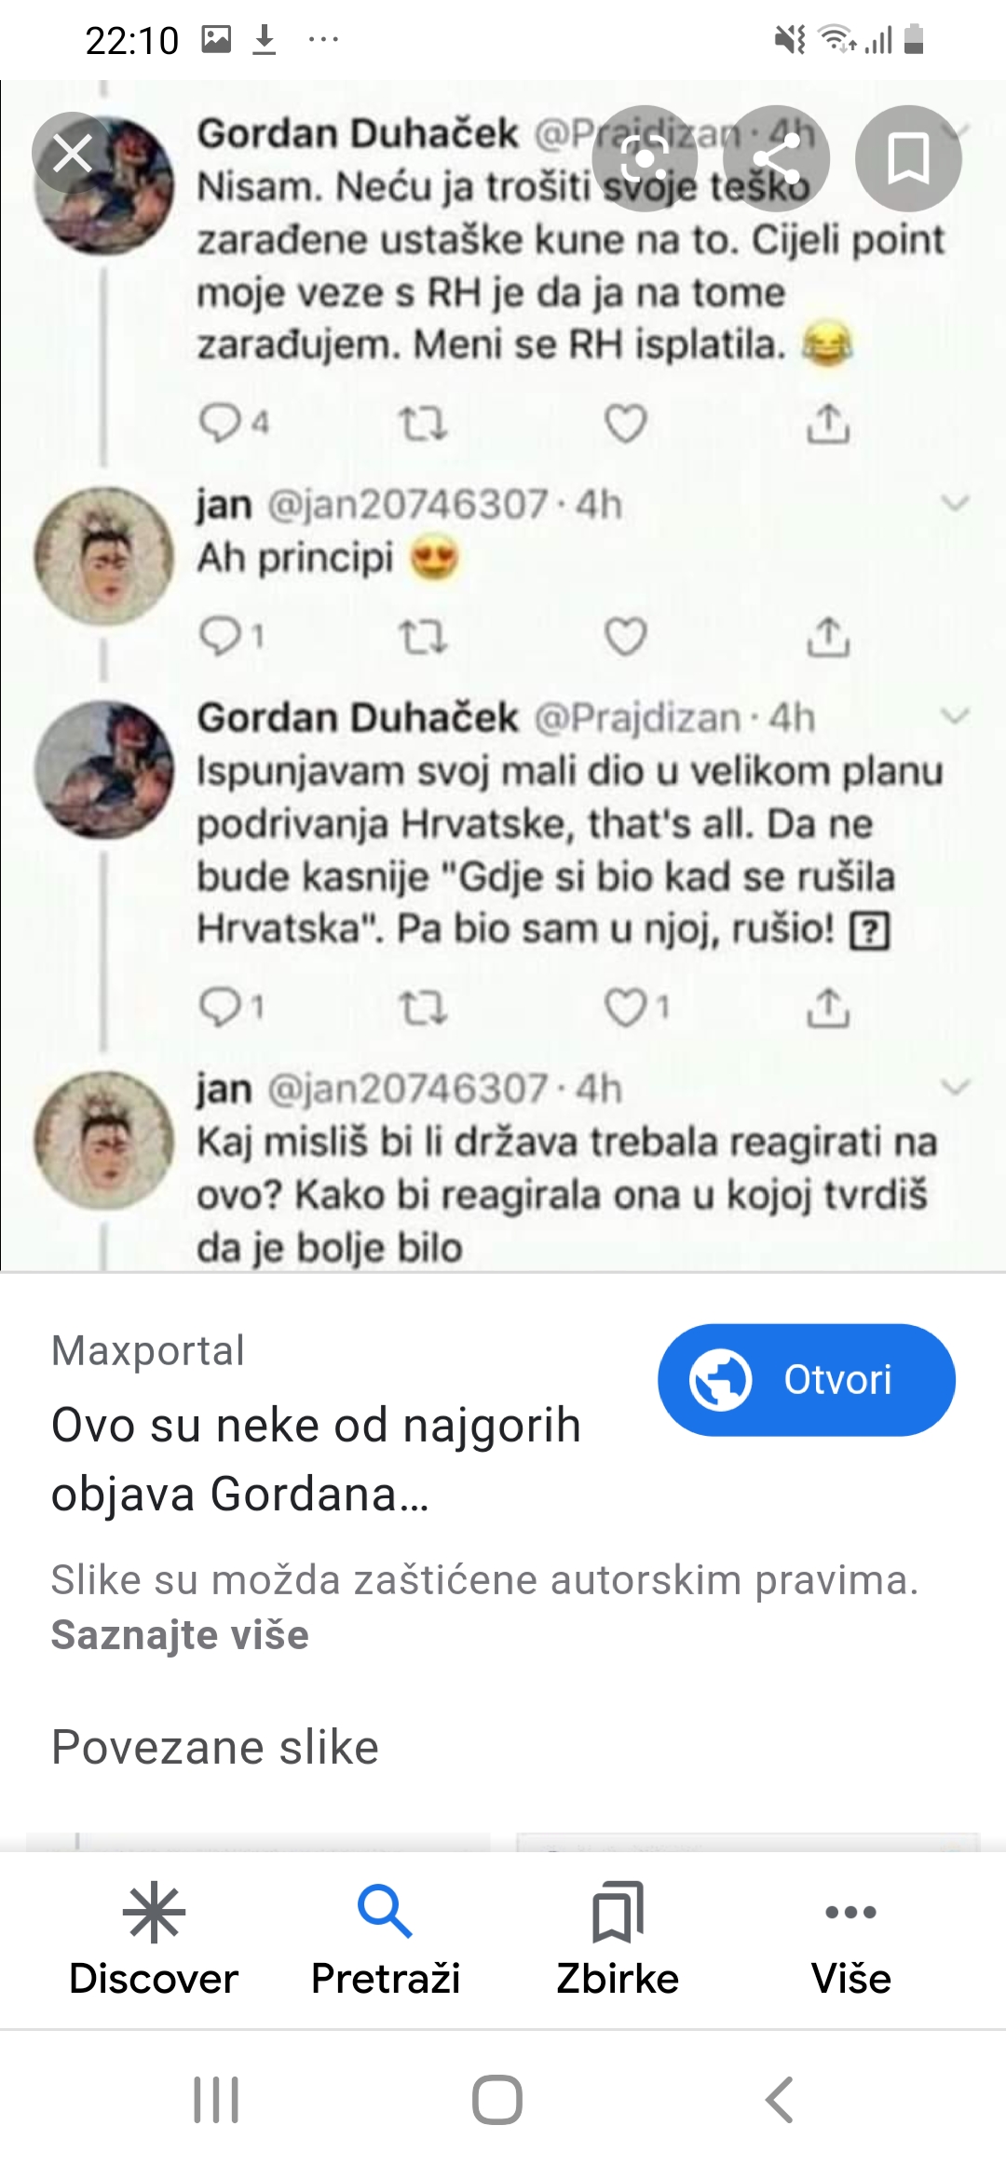This screenshot has width=1006, height=2179.
Task: Retweet the "Ah principi" tweet
Action: pos(423,637)
